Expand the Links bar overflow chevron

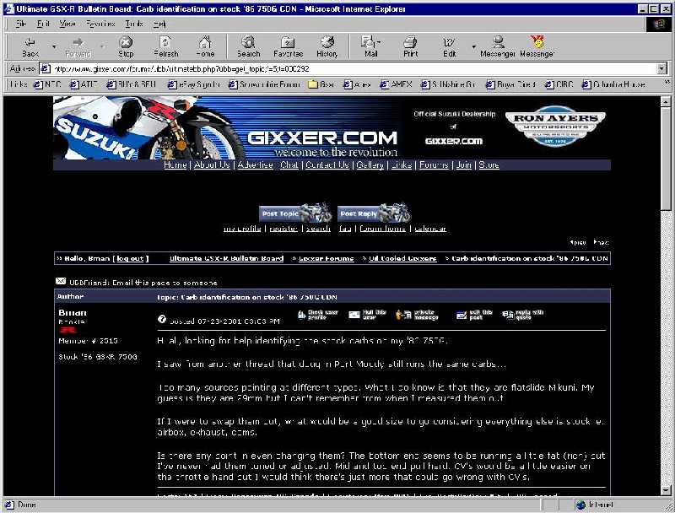(667, 82)
